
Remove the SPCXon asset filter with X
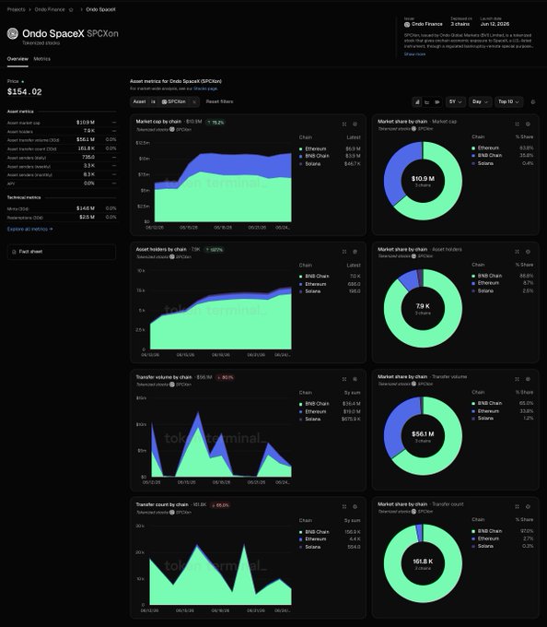tap(194, 102)
